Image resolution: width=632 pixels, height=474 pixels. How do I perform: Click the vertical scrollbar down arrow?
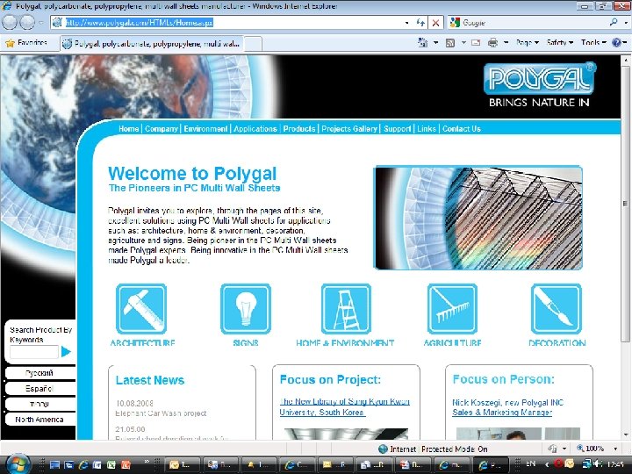tap(626, 434)
